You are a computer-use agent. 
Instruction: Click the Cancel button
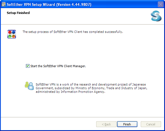coord(151,124)
